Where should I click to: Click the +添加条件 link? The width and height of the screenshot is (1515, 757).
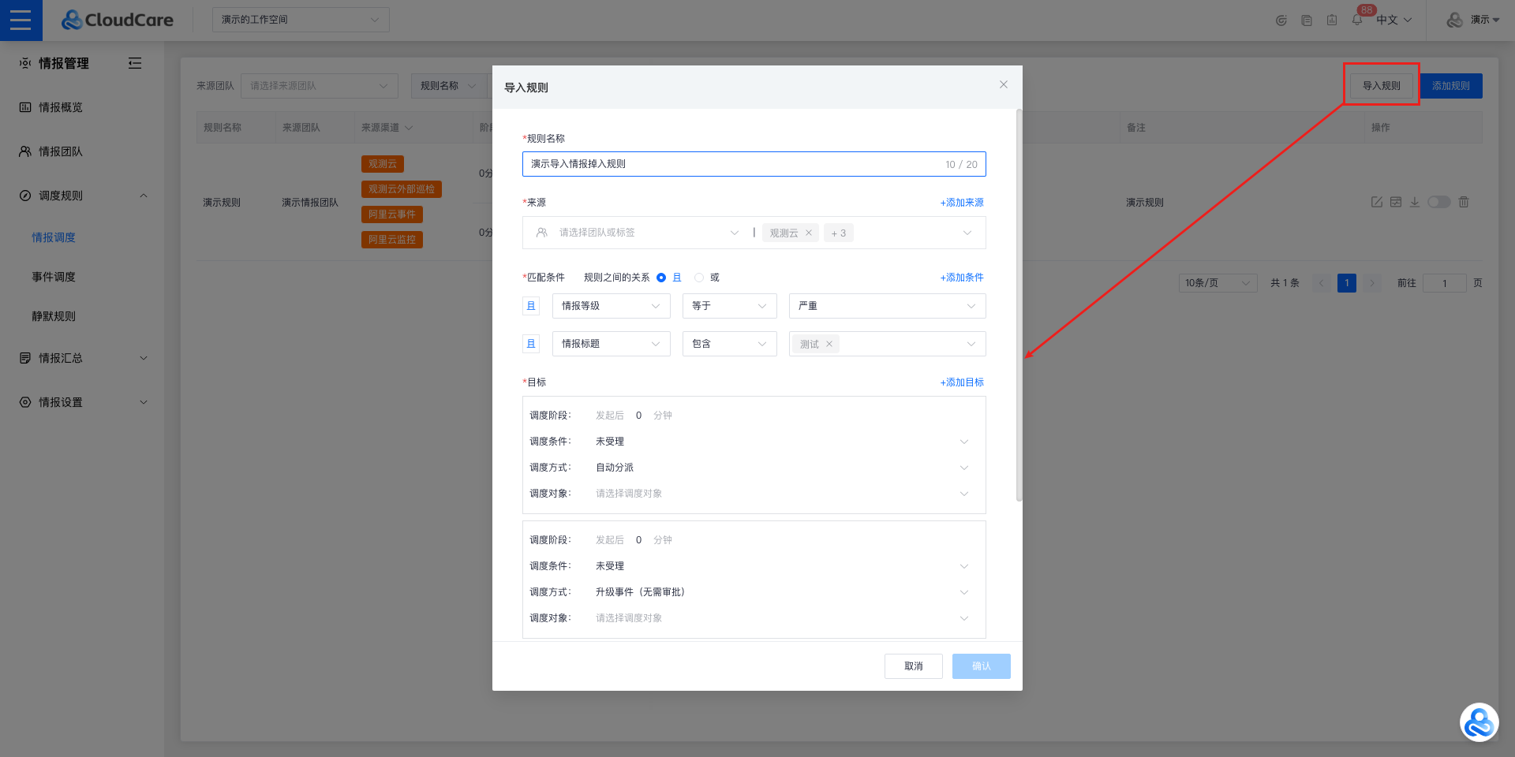click(962, 278)
